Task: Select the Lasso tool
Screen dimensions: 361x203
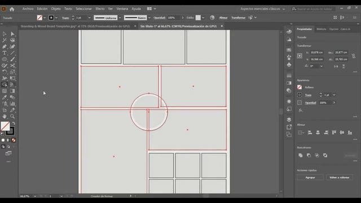Action: [x=12, y=40]
